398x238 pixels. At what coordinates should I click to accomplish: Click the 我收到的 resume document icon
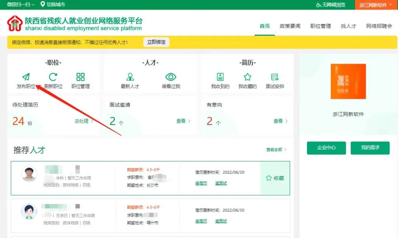point(220,77)
